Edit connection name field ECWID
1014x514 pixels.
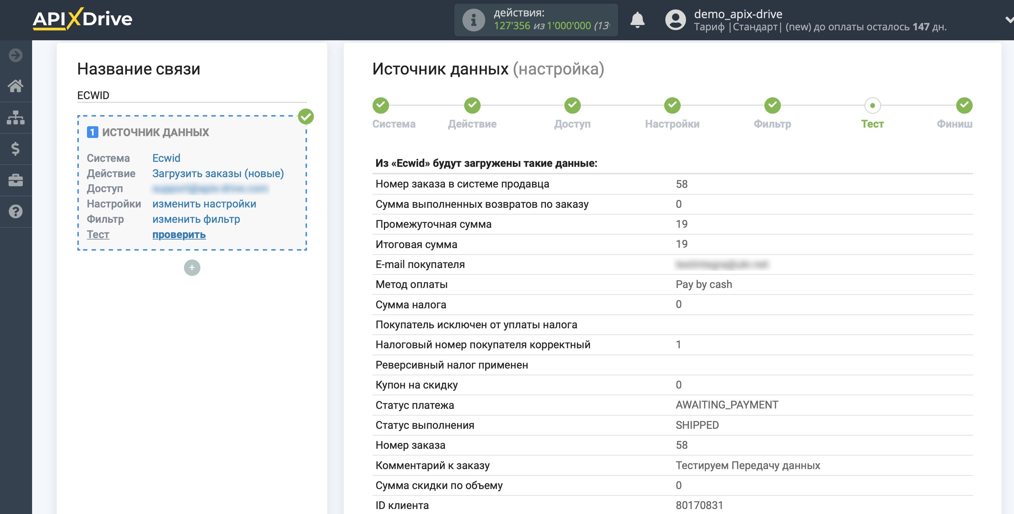[x=192, y=95]
